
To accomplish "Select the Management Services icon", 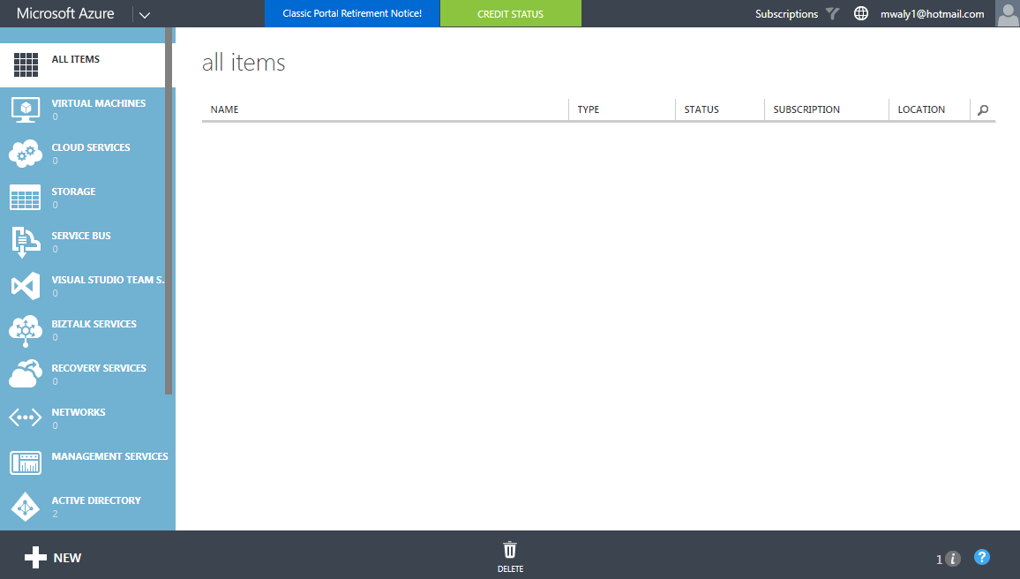I will click(26, 462).
